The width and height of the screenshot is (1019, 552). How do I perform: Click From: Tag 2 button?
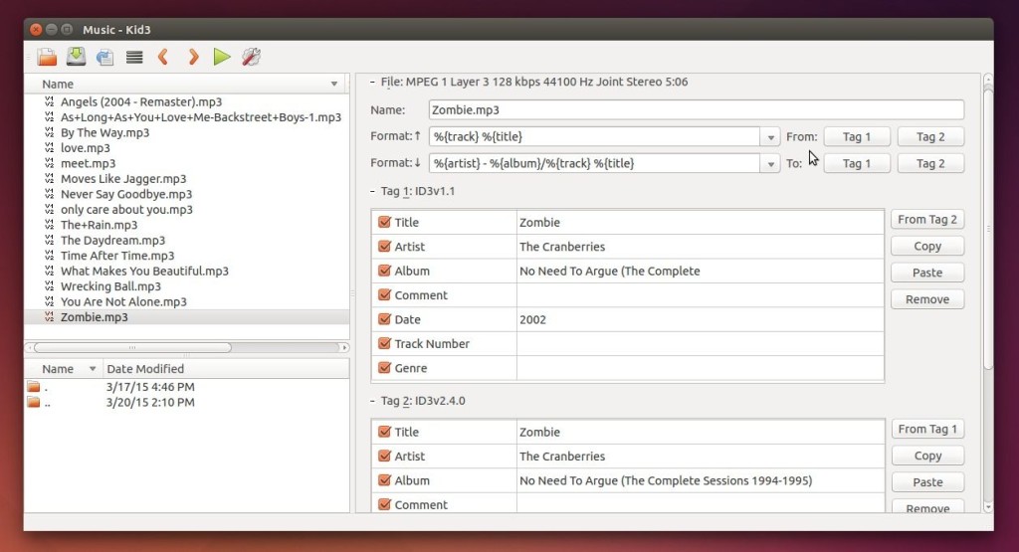tap(930, 137)
